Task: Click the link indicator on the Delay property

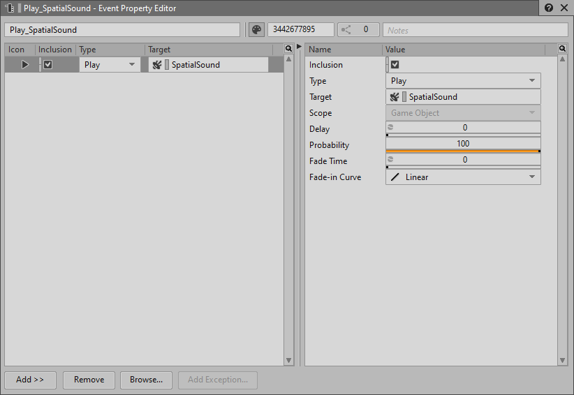Action: [x=390, y=128]
